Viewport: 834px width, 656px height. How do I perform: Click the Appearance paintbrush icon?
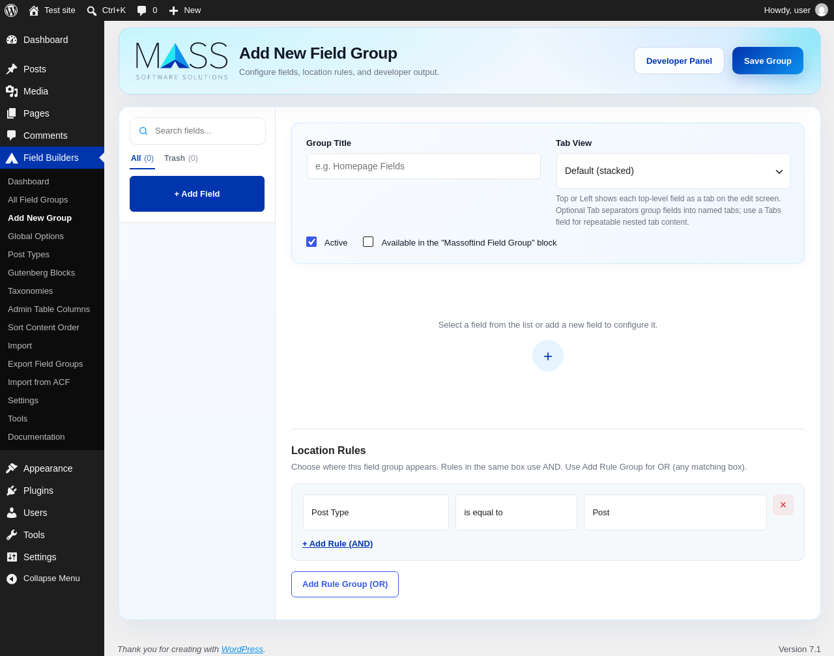[12, 468]
